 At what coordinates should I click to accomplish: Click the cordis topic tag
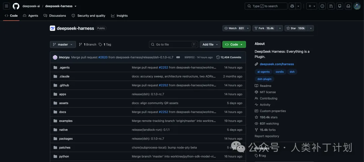tap(280, 72)
